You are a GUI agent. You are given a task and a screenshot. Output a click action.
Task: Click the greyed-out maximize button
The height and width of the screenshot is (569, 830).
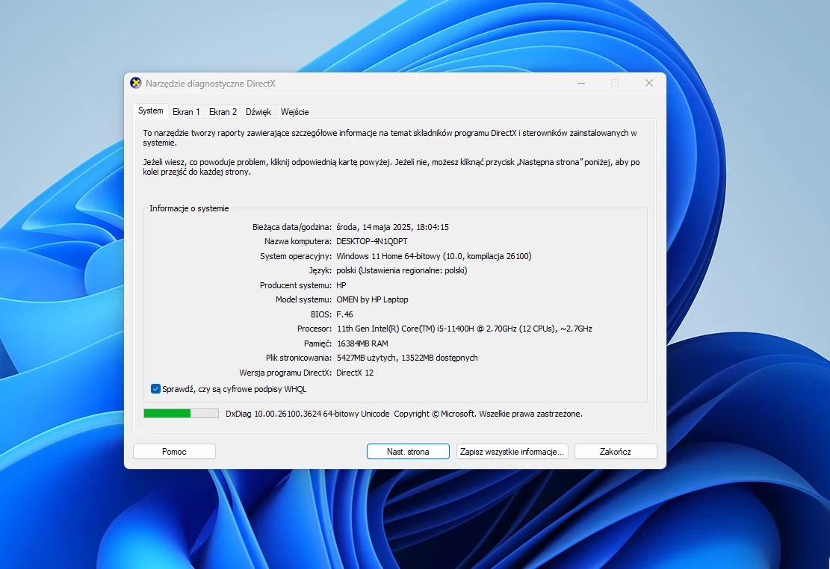tap(615, 83)
